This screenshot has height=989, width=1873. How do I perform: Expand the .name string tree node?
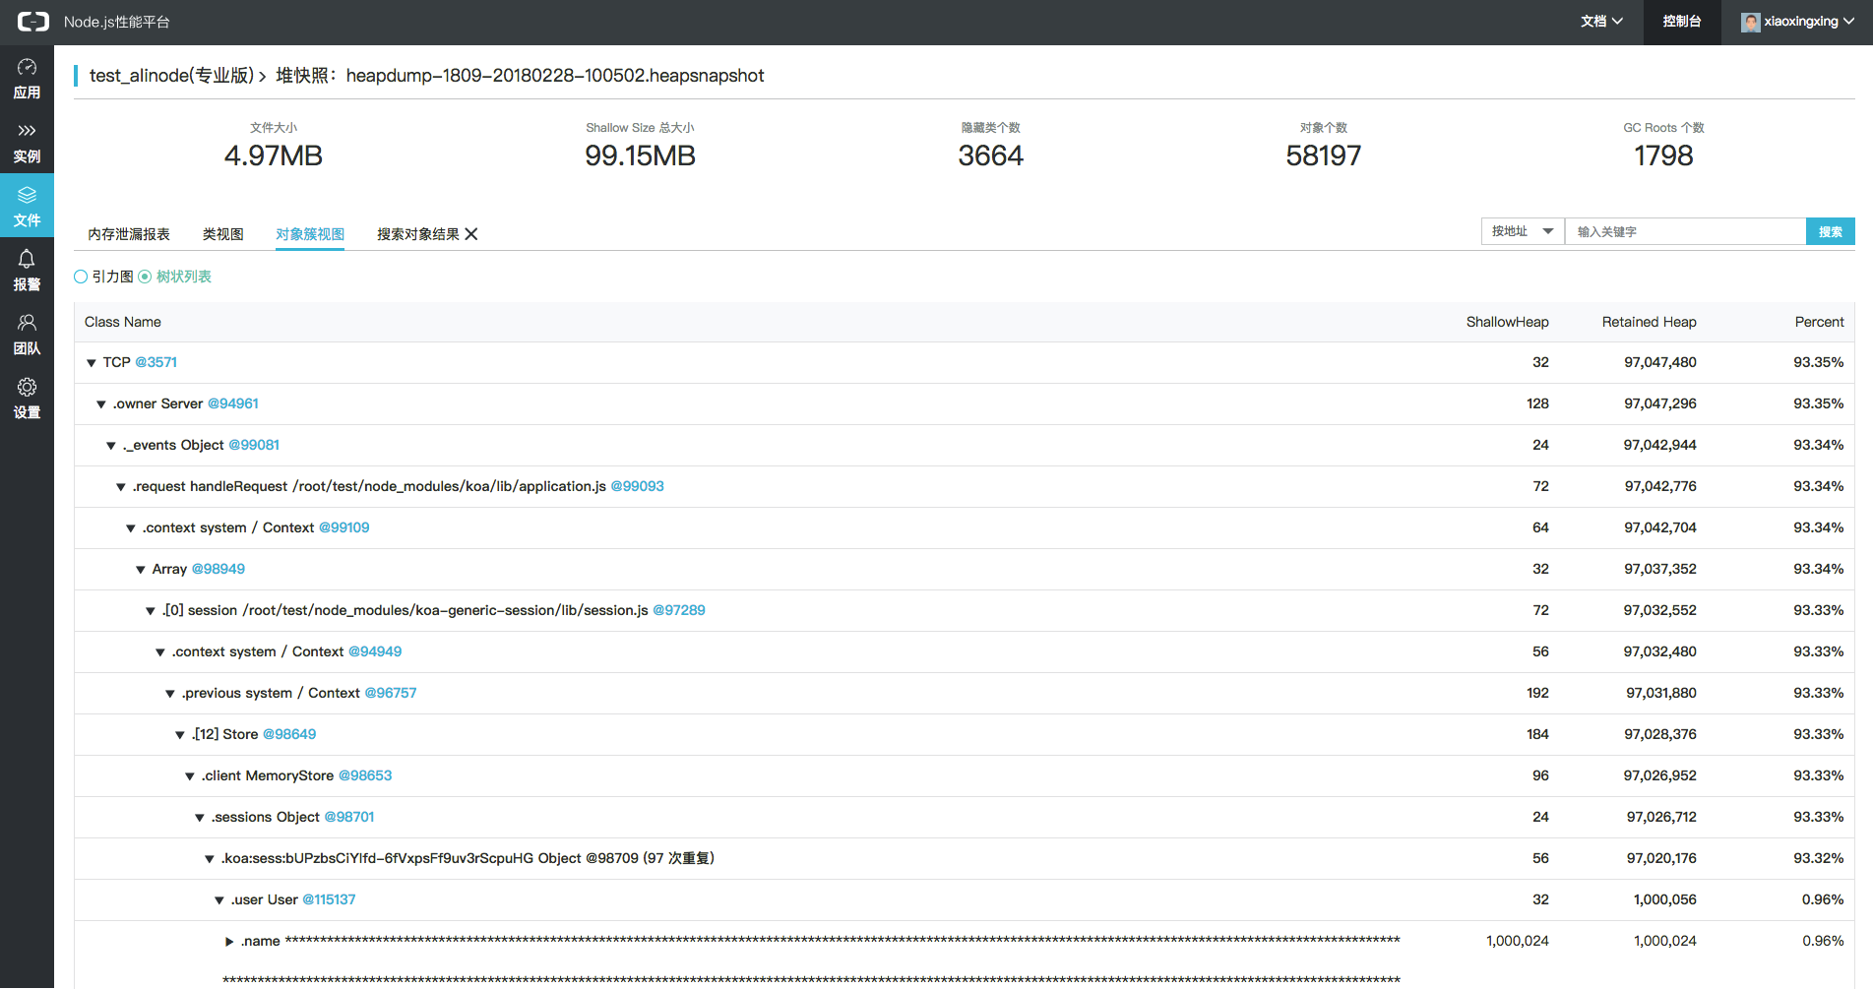229,942
